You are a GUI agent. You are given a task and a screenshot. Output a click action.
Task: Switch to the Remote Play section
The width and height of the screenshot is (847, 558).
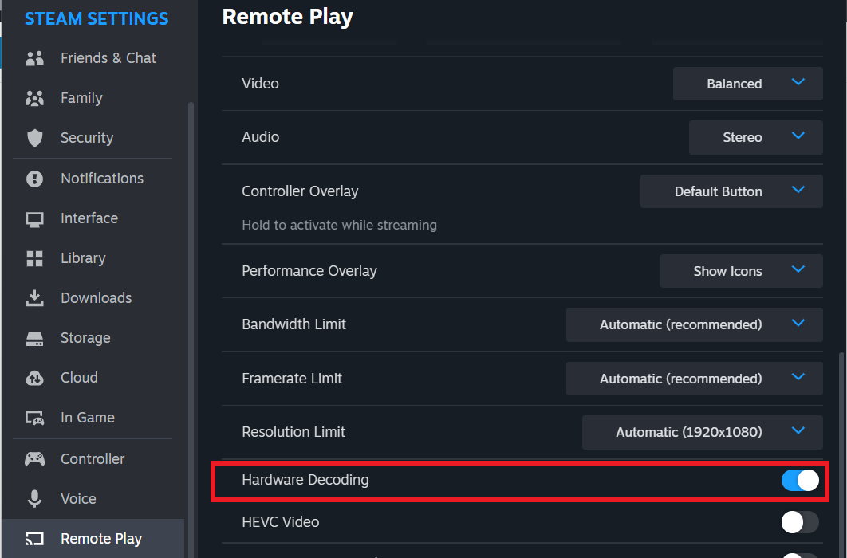[x=100, y=538]
